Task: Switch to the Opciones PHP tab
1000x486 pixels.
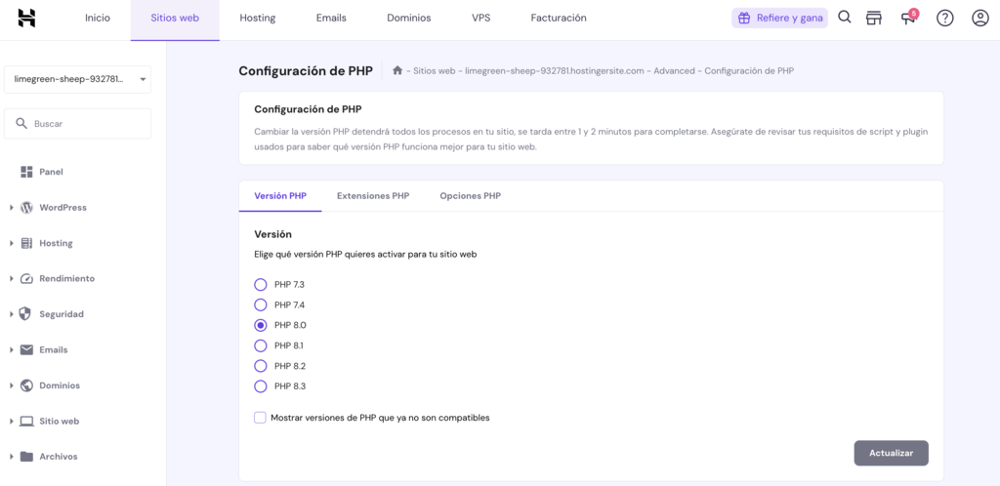Action: tap(470, 196)
